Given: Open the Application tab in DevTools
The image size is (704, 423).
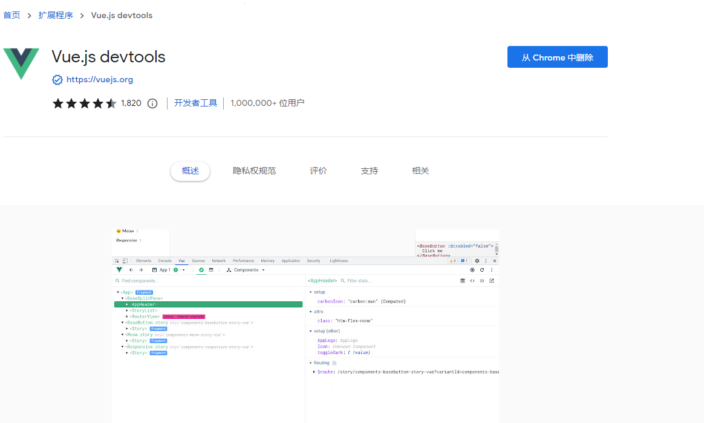Looking at the screenshot, I should click(x=290, y=261).
